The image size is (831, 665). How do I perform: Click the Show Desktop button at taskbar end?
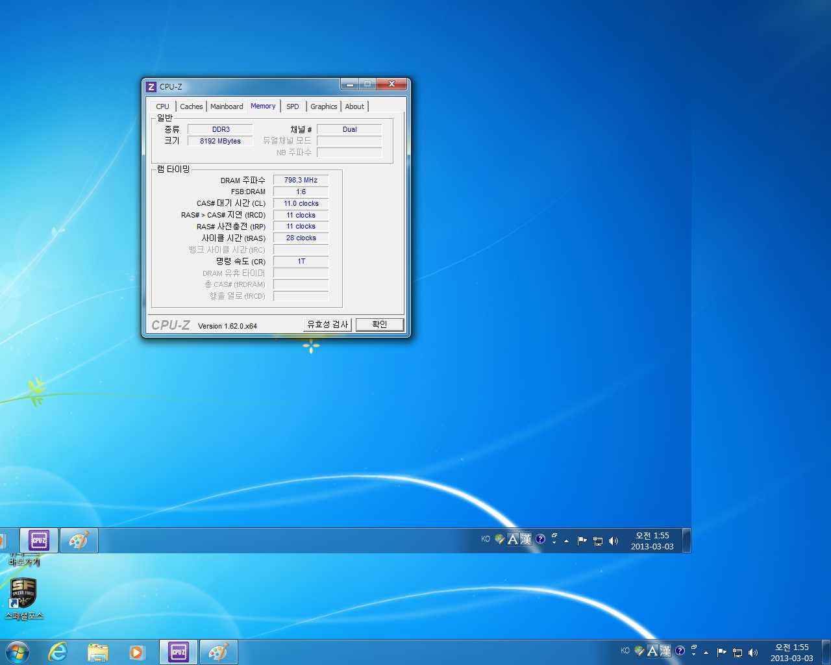[826, 652]
